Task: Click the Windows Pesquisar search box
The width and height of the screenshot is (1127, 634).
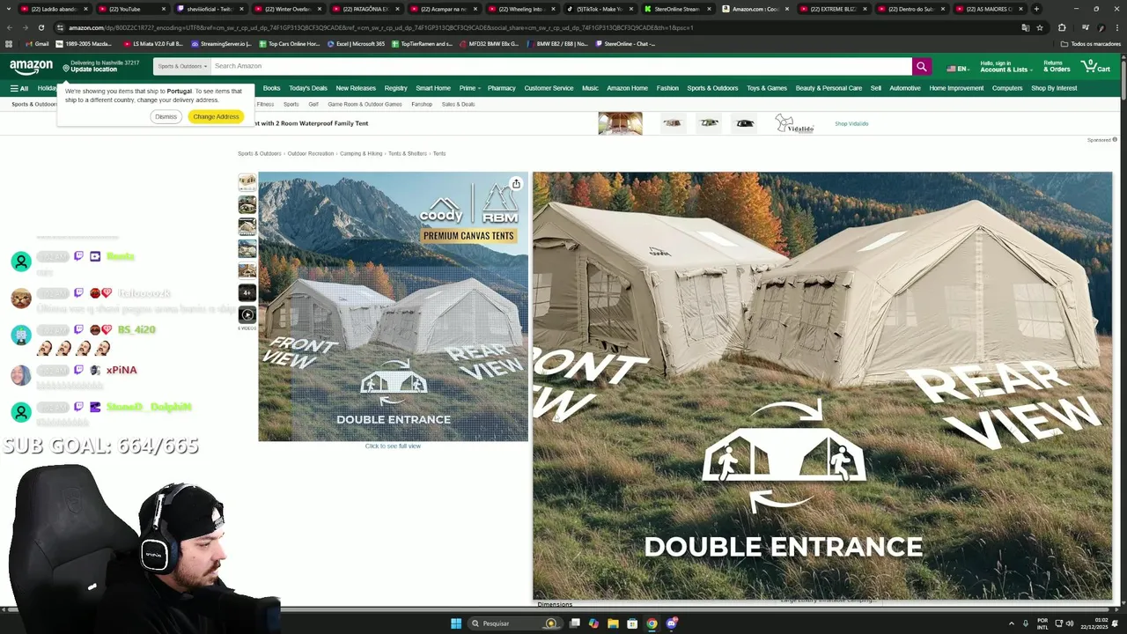Action: click(515, 623)
